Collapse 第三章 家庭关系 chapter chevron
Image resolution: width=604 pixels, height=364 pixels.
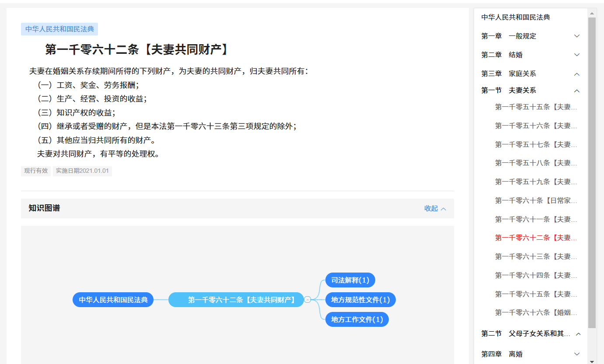[x=576, y=74]
